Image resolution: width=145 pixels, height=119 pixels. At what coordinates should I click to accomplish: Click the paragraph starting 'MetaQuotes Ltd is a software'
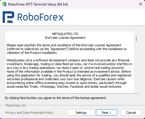click(x=69, y=74)
